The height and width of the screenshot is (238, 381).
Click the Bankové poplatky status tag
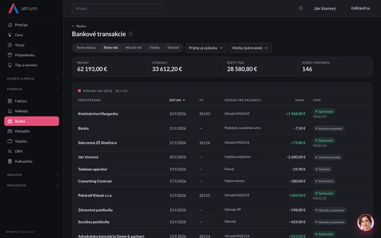(x=329, y=128)
